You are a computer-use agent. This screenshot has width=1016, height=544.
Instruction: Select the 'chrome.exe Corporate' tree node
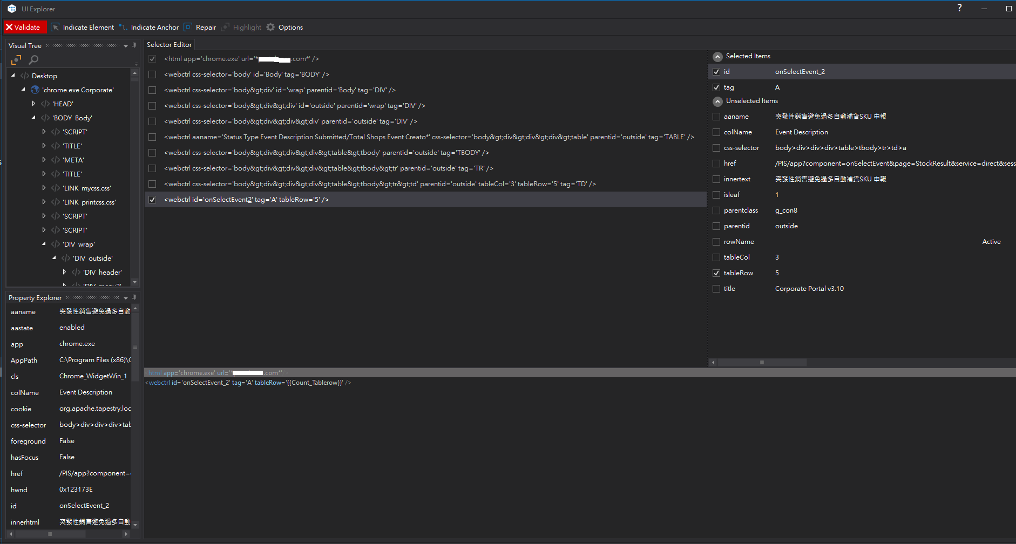[78, 90]
